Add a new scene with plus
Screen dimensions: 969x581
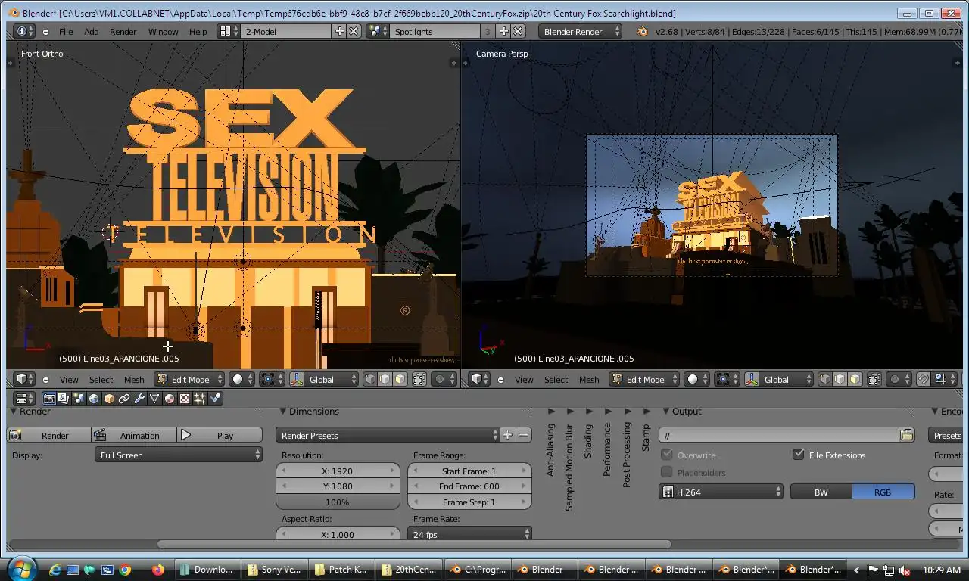tap(505, 31)
